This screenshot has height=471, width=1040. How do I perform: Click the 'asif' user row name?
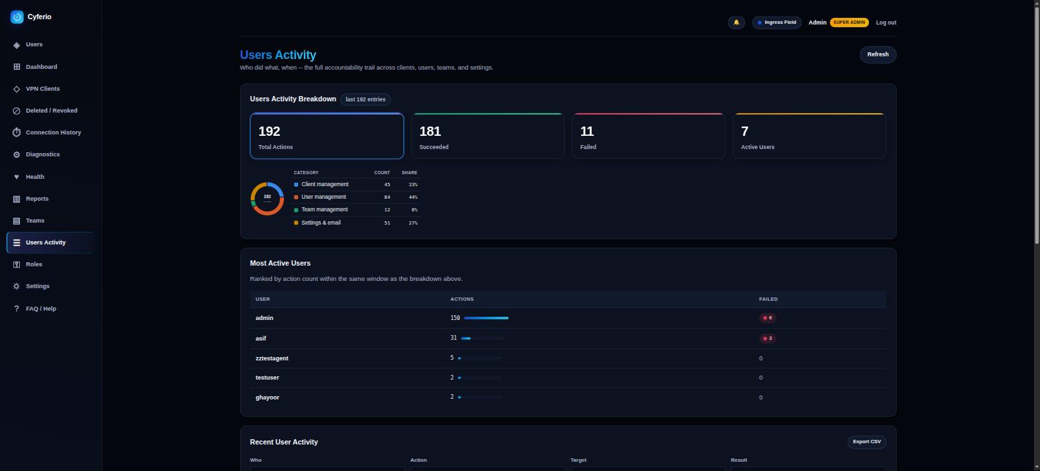(x=261, y=339)
